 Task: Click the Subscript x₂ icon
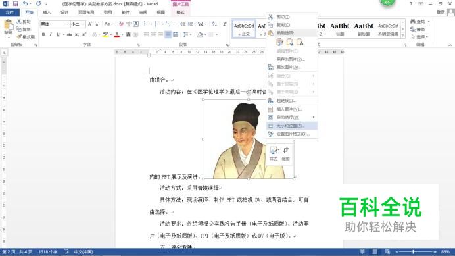(x=77, y=35)
